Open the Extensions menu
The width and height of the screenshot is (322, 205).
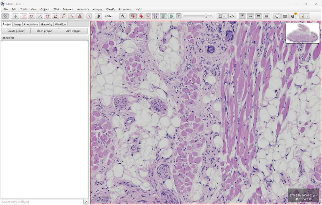click(125, 9)
